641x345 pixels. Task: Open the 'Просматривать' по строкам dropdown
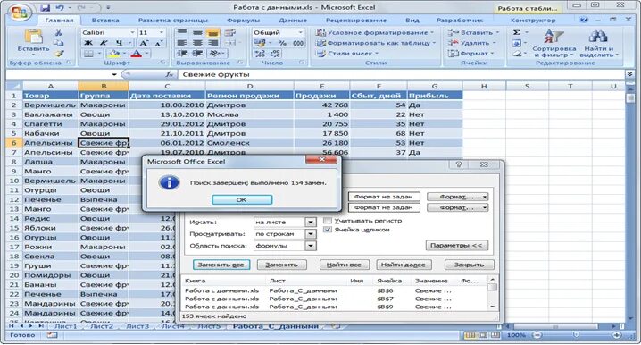(x=311, y=234)
